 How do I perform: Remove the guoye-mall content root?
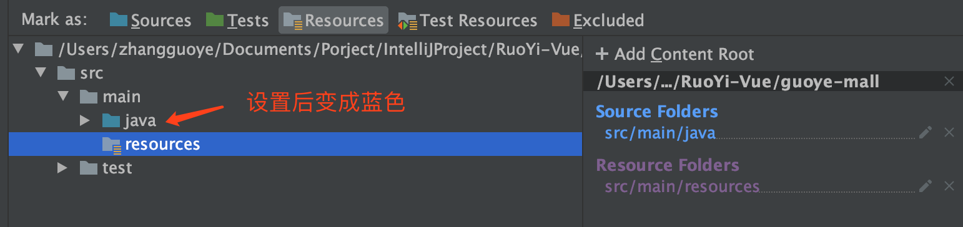(949, 81)
